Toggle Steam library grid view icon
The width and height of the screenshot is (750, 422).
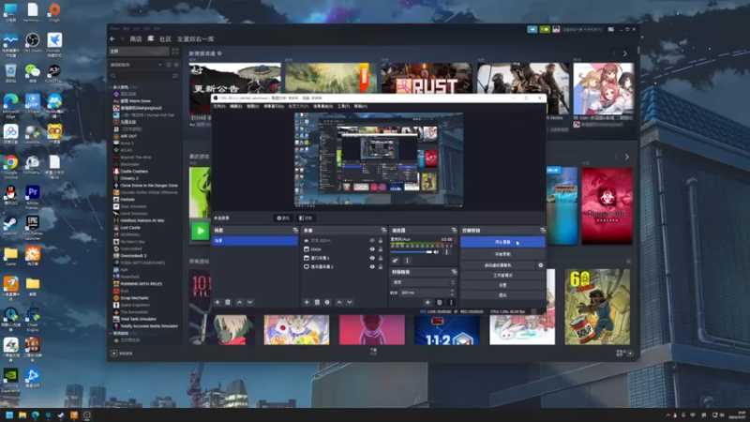(175, 52)
